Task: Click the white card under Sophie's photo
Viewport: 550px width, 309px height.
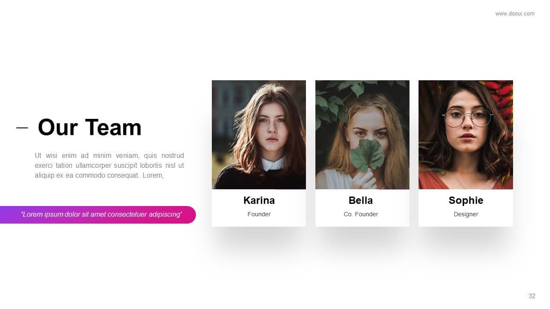Action: 466,208
